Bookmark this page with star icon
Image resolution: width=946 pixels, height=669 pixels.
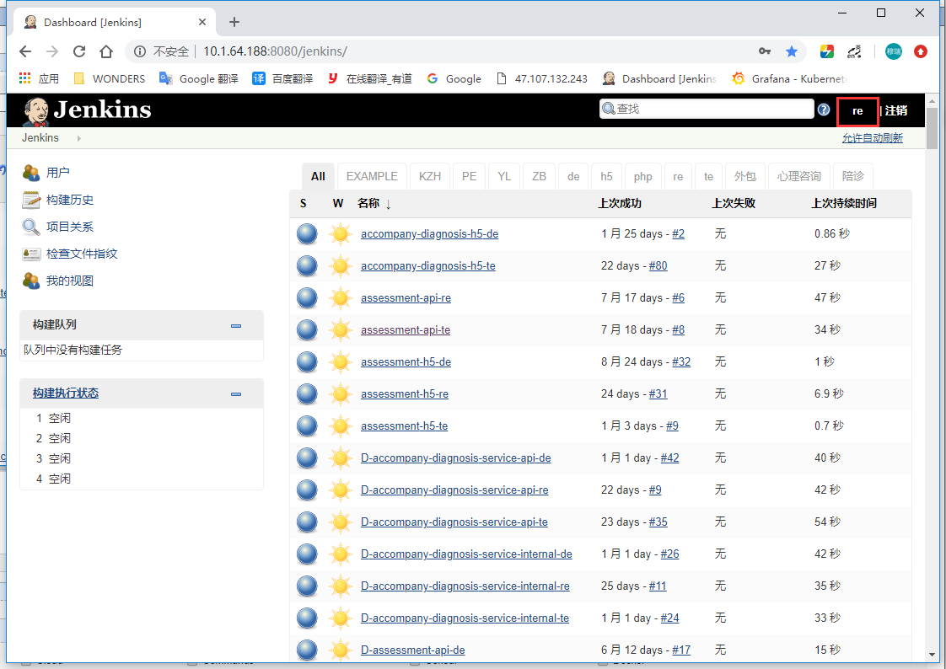(x=792, y=52)
